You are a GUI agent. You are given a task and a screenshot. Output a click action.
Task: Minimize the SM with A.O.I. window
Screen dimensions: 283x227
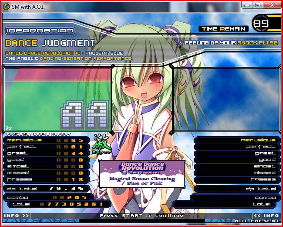click(247, 5)
